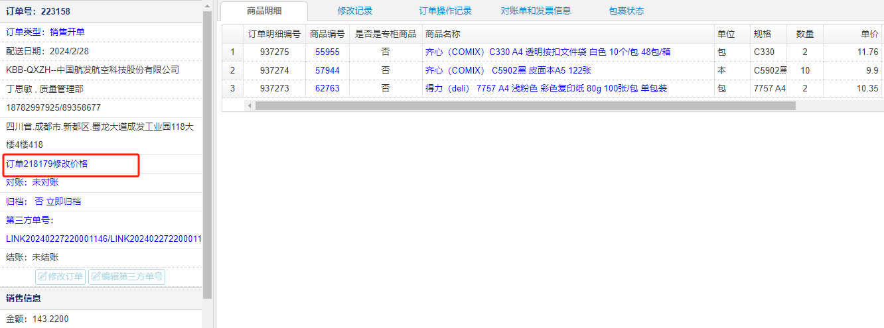Switch to the 修改记录 tab
884x328 pixels.
[354, 11]
